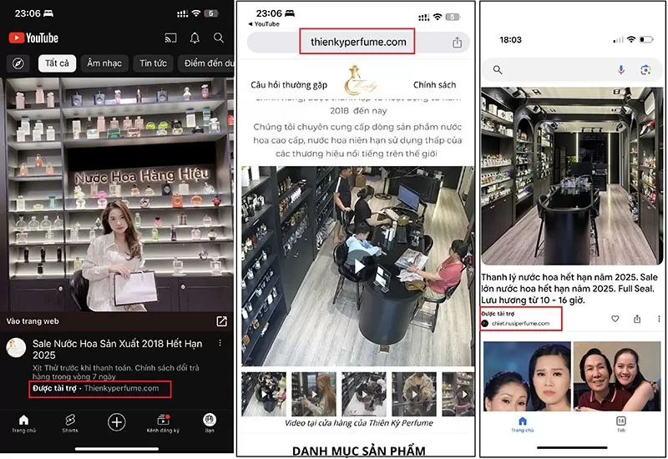Viewport: 668px width, 459px height.
Task: Tap the Thiên Kỳ perfume logo
Action: tap(361, 81)
